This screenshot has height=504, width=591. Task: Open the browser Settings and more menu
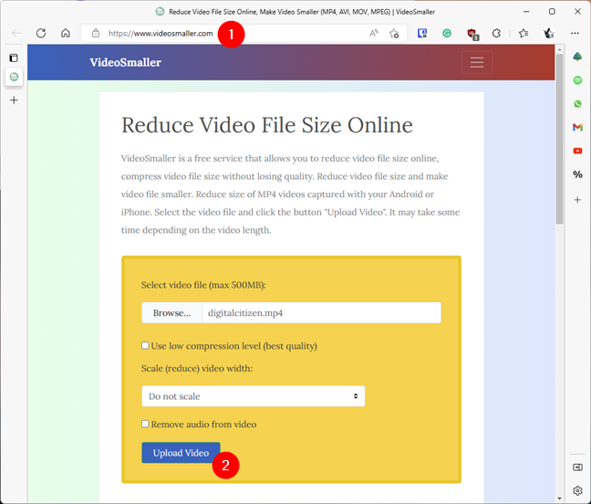click(575, 33)
